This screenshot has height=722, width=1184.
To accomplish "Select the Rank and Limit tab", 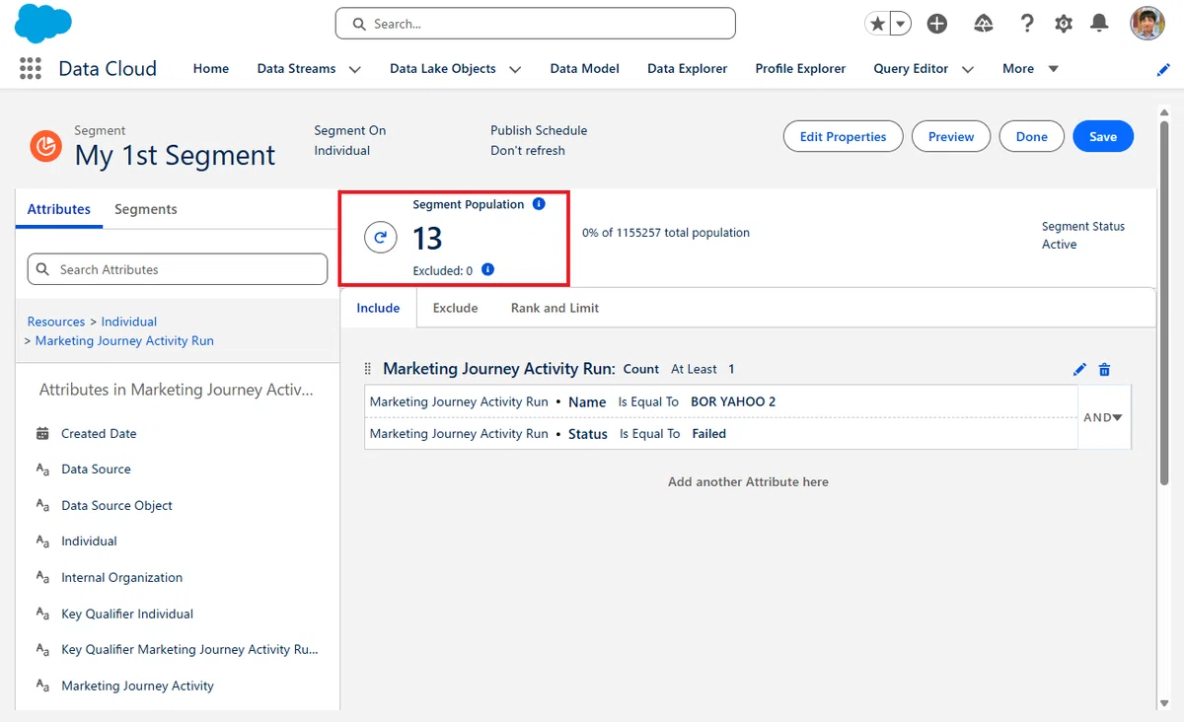I will (555, 308).
